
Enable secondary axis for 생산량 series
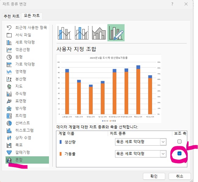click(179, 142)
